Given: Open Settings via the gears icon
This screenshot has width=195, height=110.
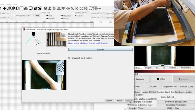Looking at the screenshot, I should [x=35, y=9].
